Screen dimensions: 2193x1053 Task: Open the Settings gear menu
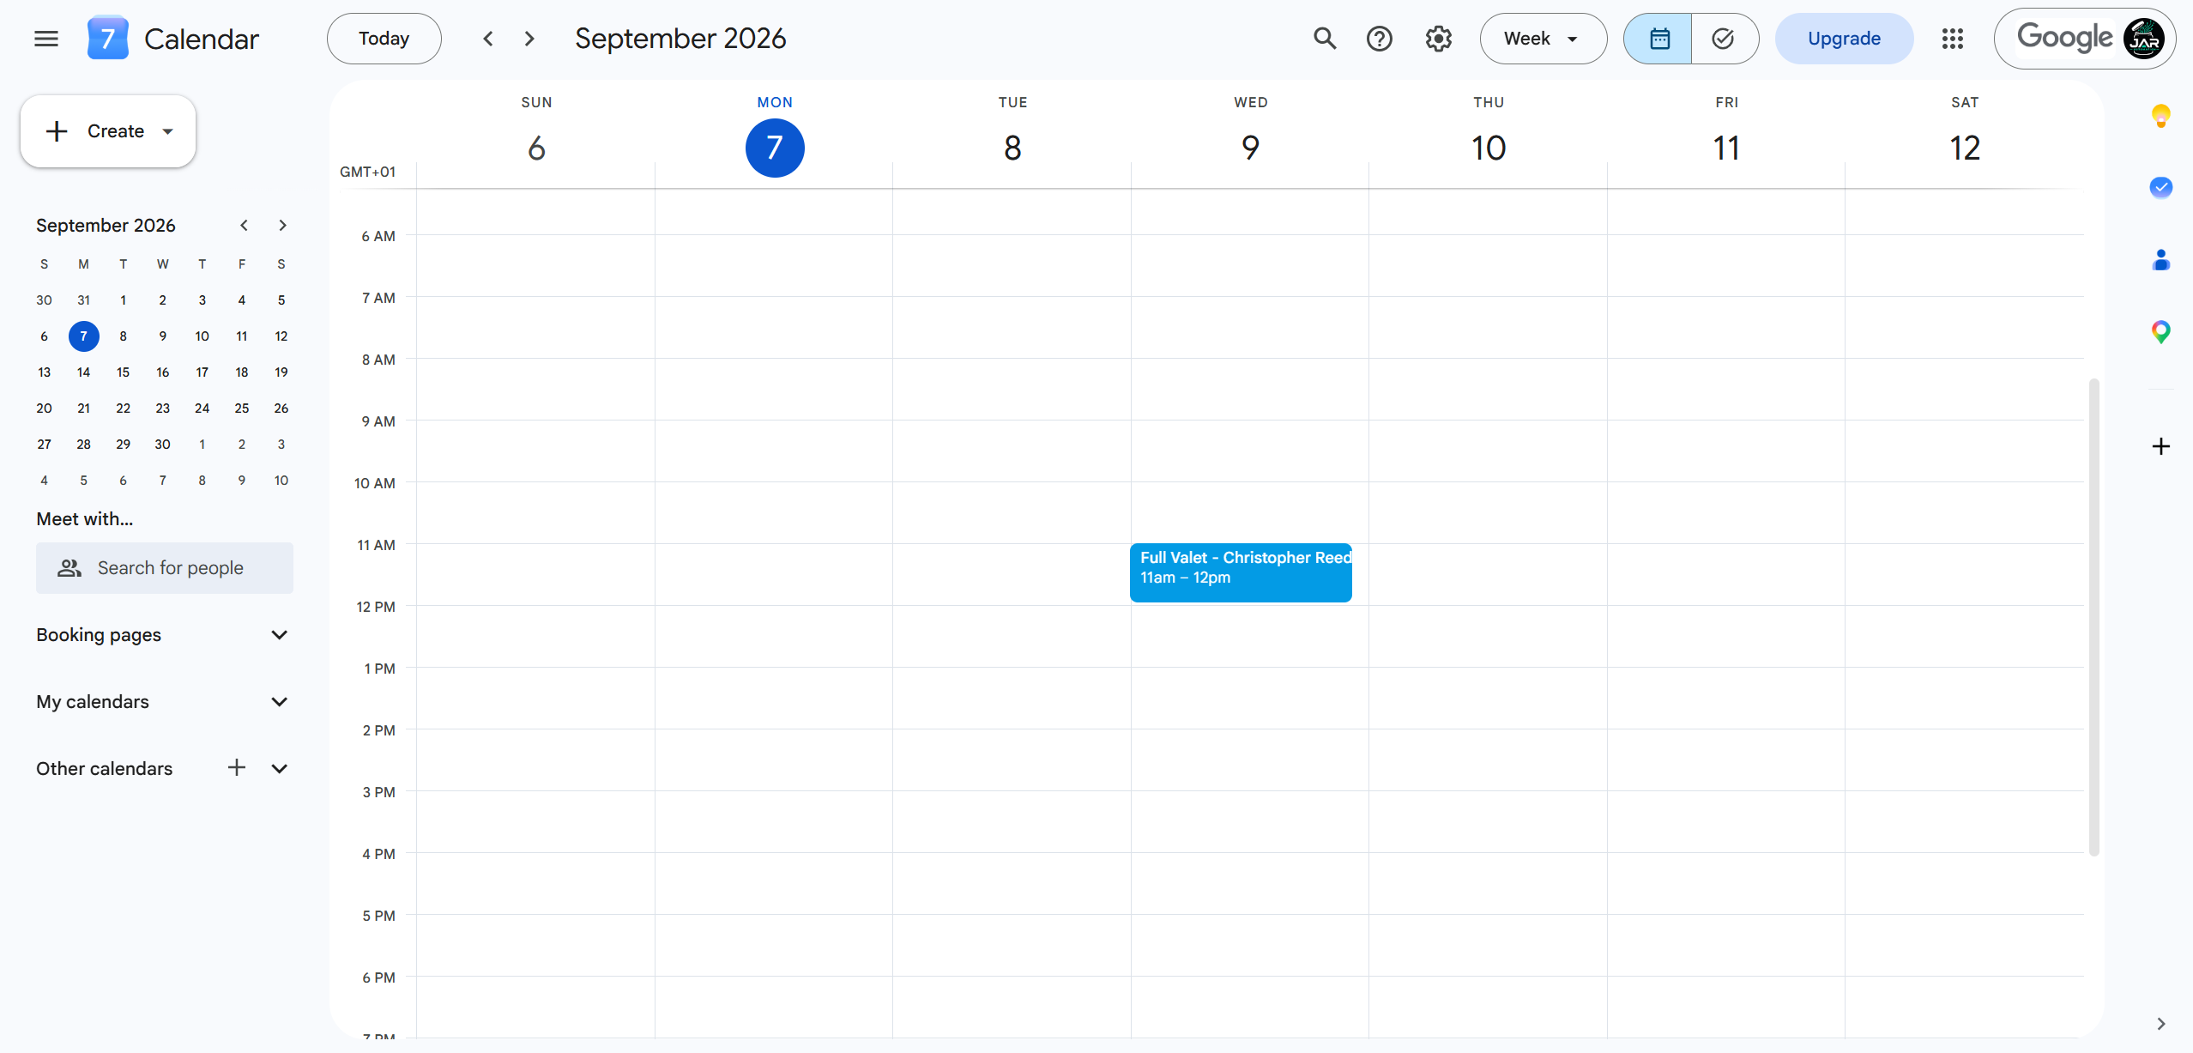(1438, 39)
